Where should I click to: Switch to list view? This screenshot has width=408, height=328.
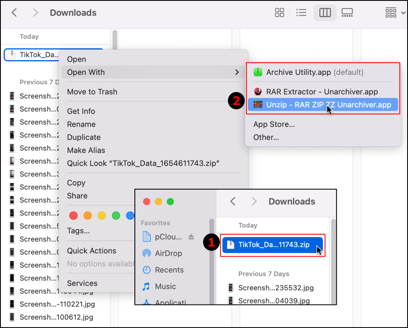tap(302, 13)
